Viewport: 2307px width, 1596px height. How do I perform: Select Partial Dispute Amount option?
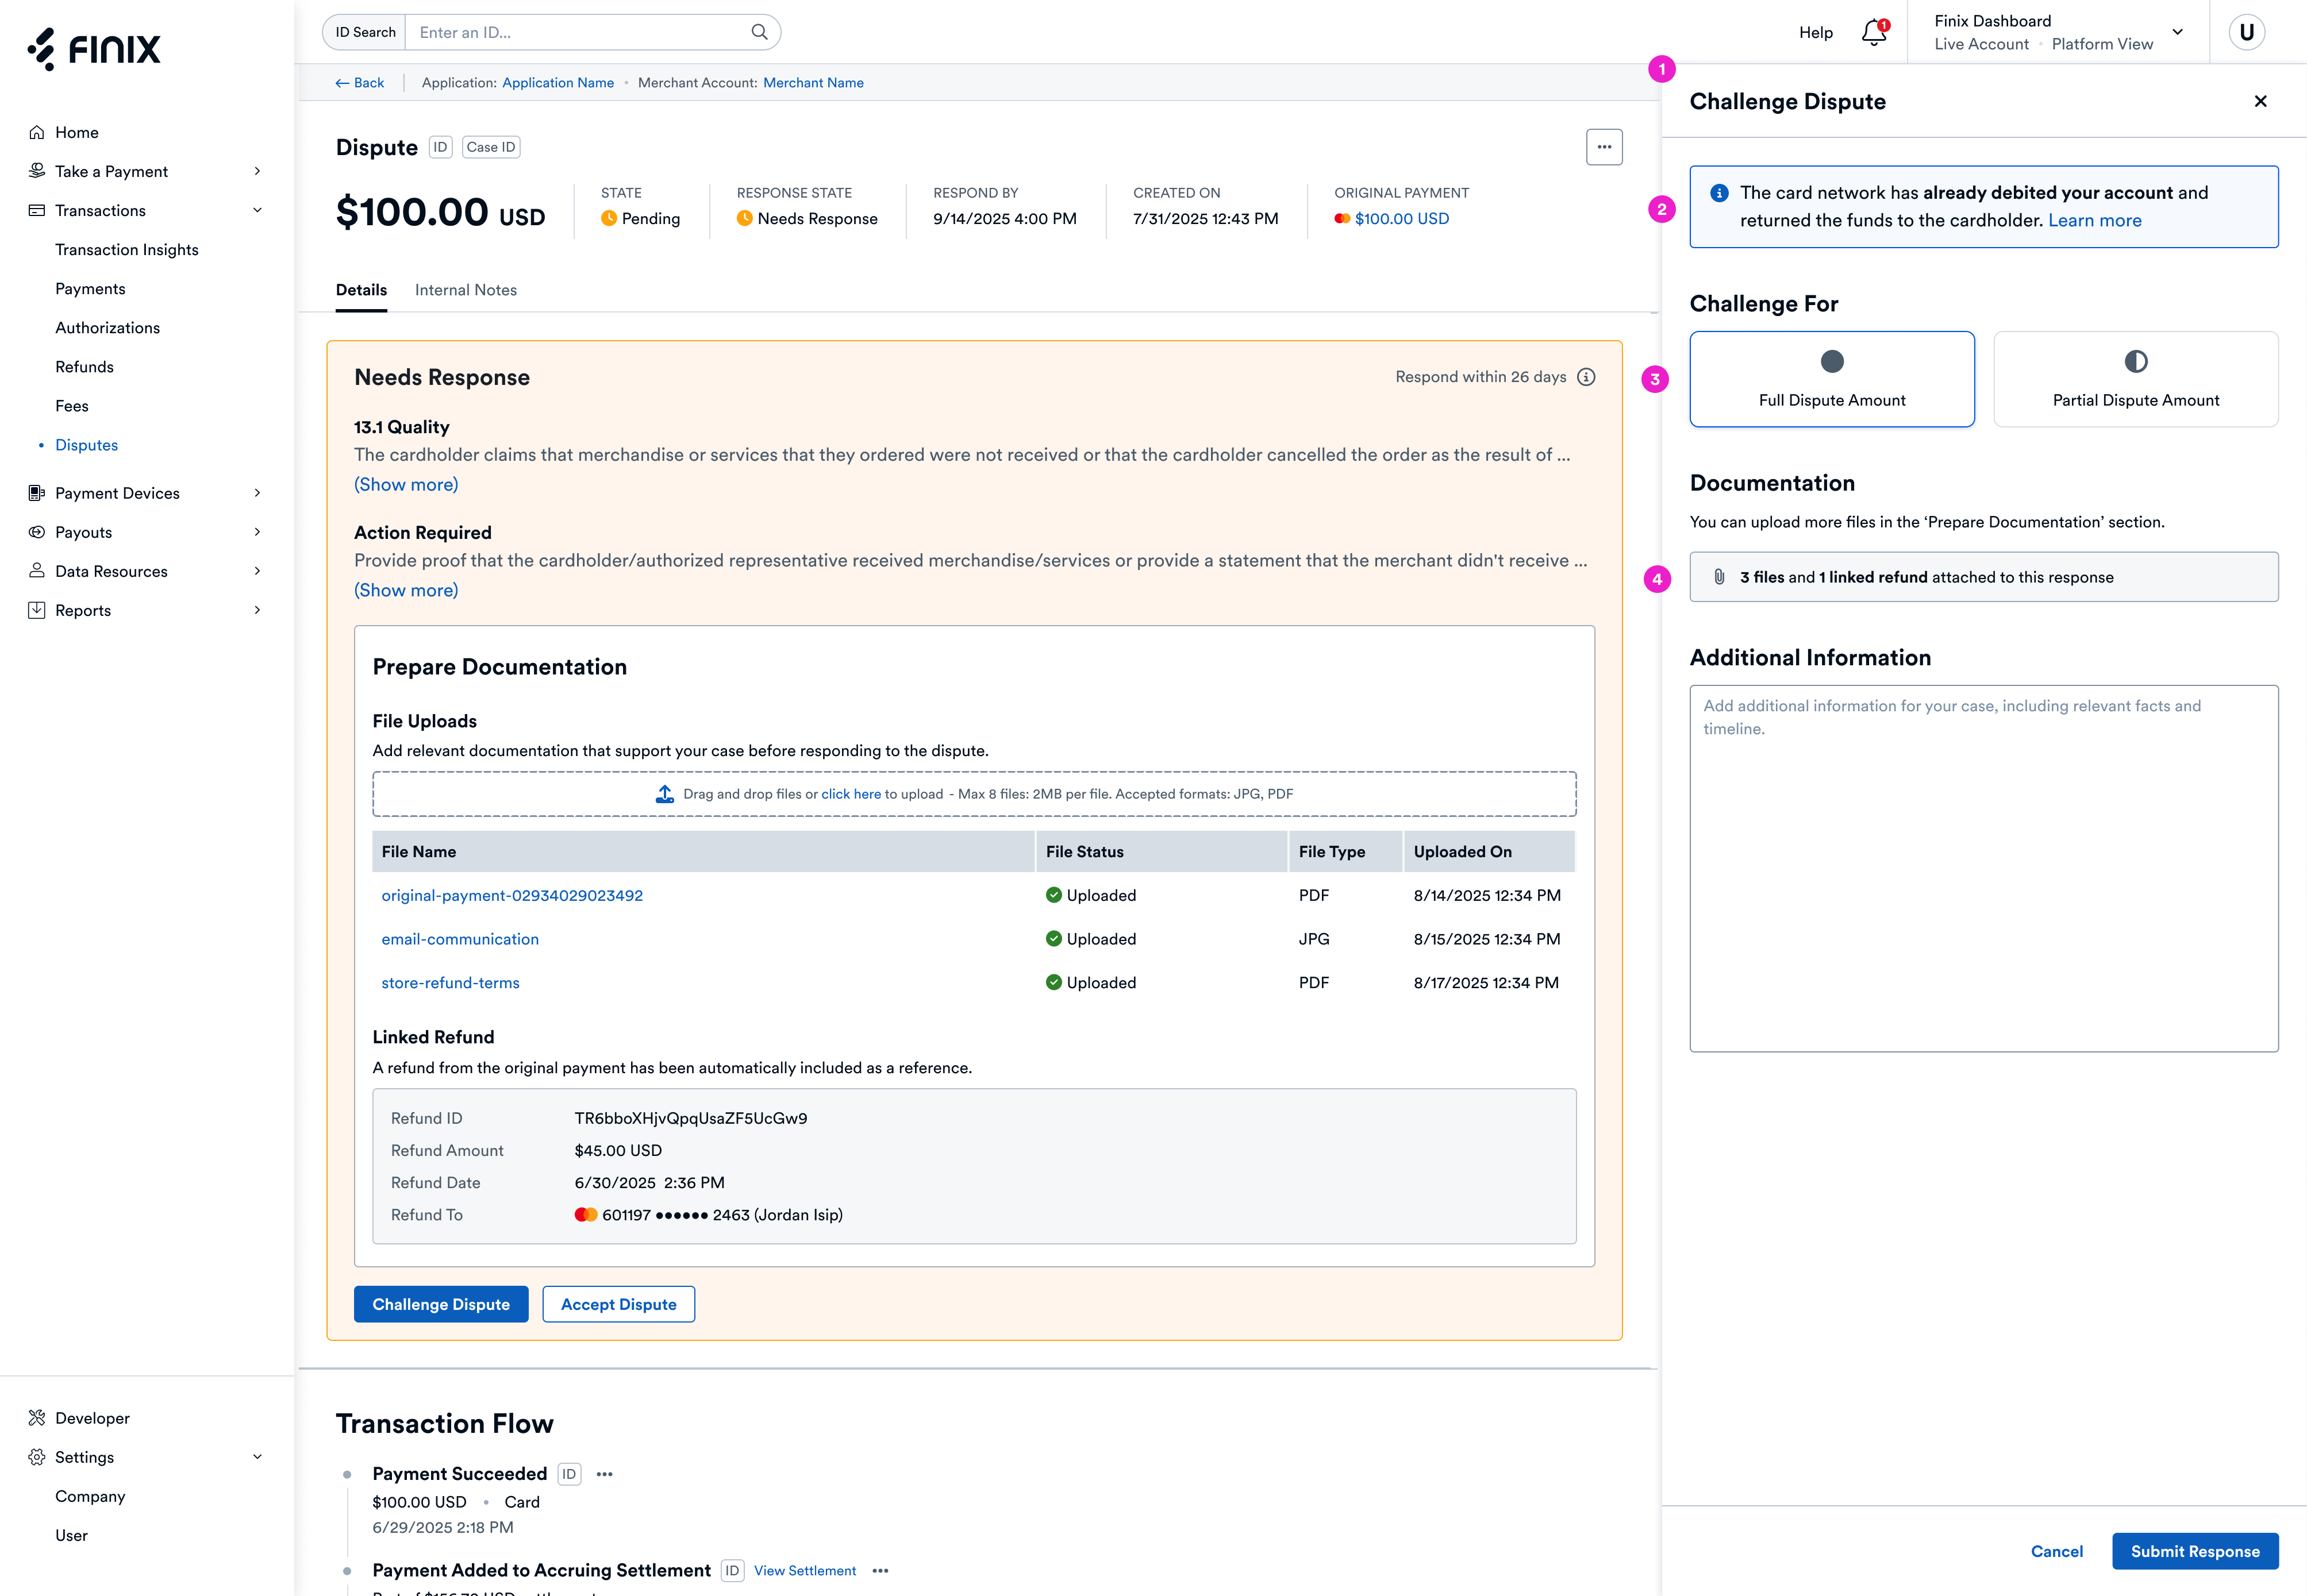click(2135, 379)
